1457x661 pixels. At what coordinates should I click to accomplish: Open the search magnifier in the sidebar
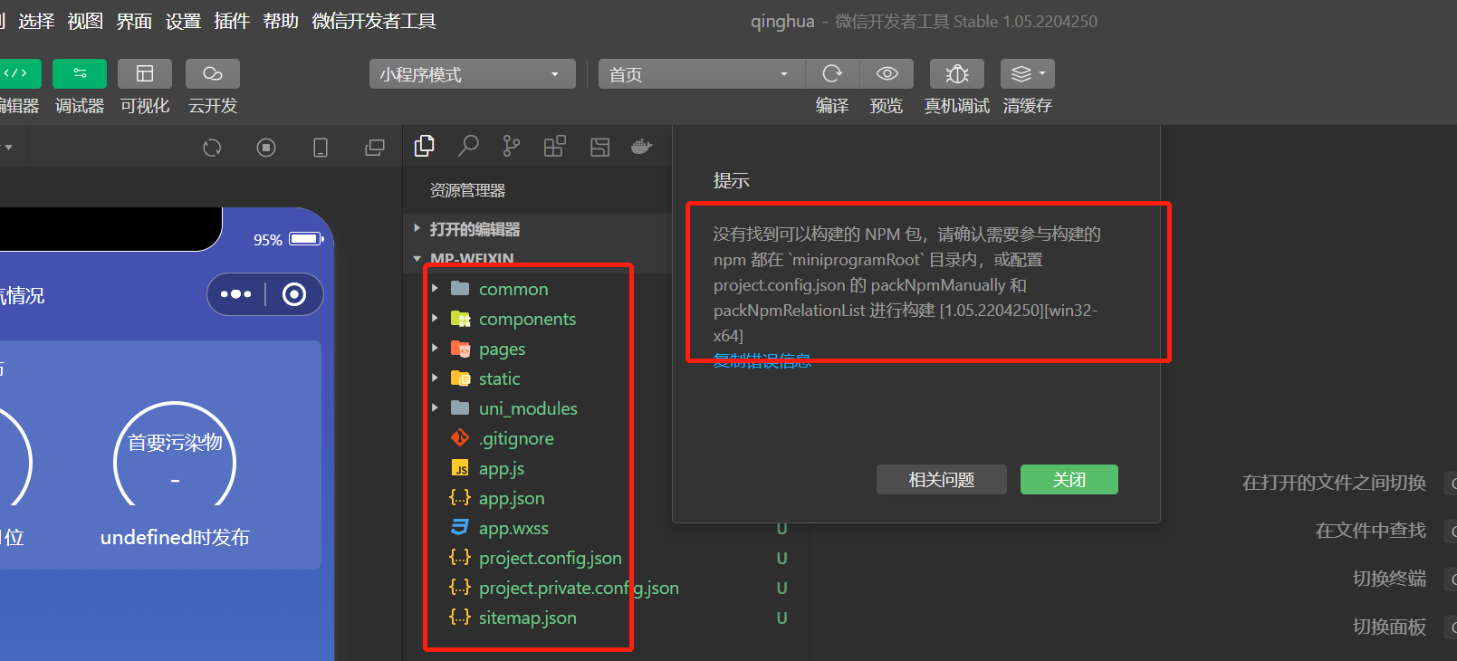(x=468, y=146)
